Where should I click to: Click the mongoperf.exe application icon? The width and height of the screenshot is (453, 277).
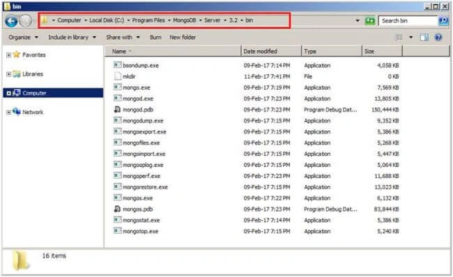click(x=117, y=175)
